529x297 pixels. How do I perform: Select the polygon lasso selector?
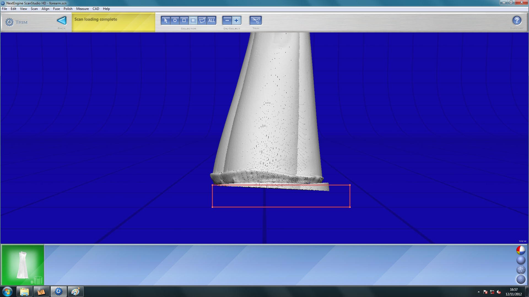pos(202,20)
